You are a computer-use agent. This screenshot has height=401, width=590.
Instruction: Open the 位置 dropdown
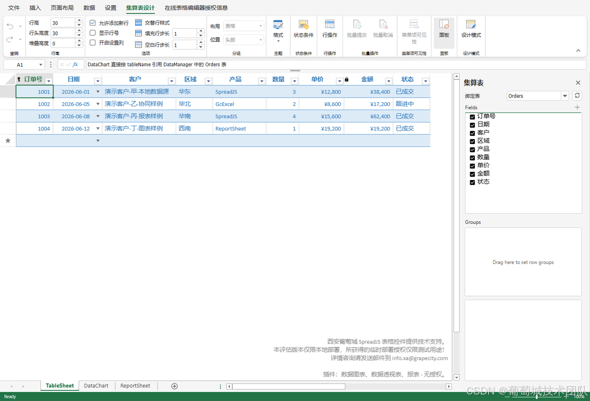click(243, 40)
